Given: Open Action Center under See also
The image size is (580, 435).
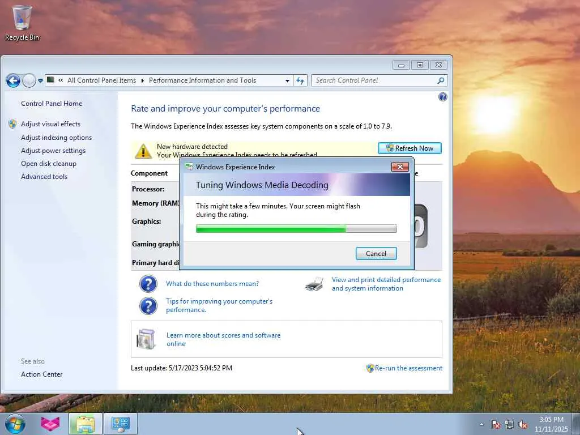Looking at the screenshot, I should click(41, 374).
